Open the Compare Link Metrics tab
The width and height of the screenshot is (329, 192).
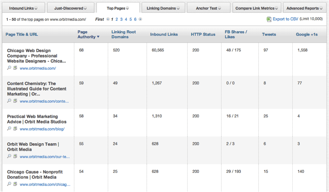pos(257,8)
